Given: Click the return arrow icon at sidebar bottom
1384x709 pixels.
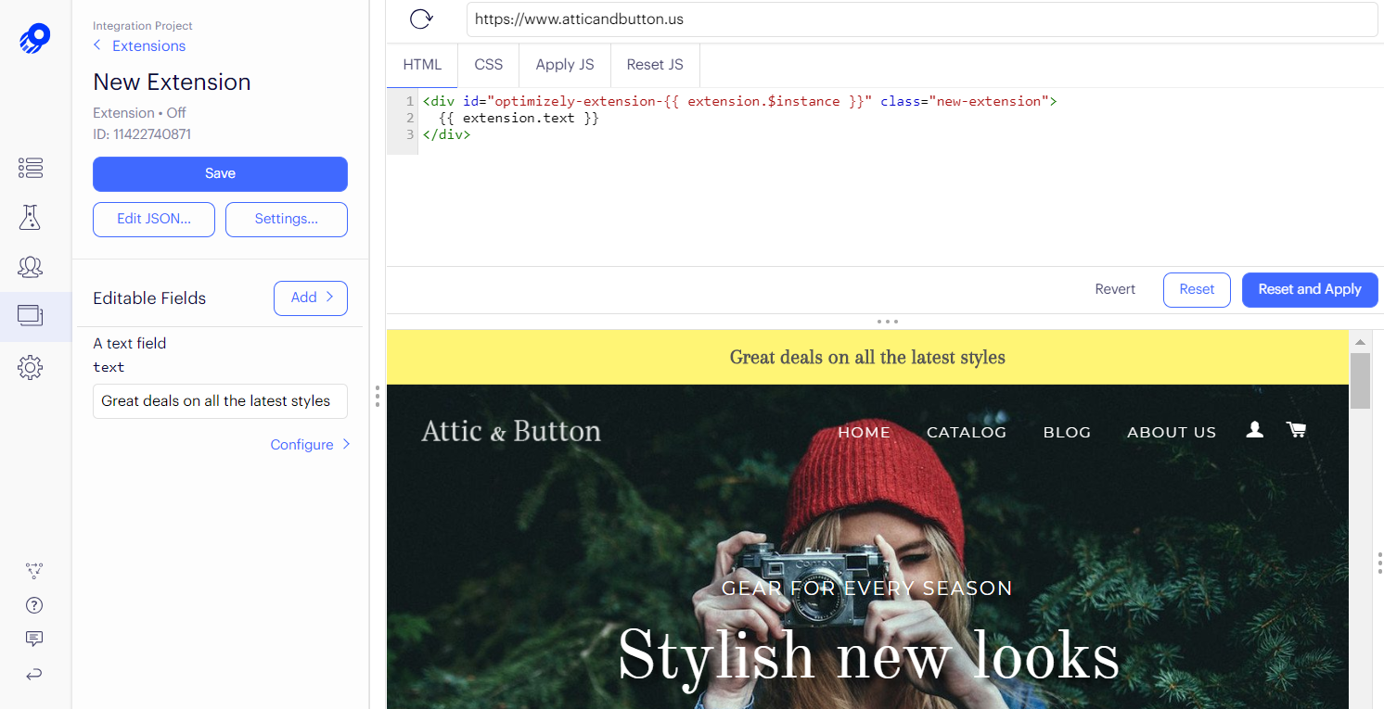Looking at the screenshot, I should pos(34,675).
